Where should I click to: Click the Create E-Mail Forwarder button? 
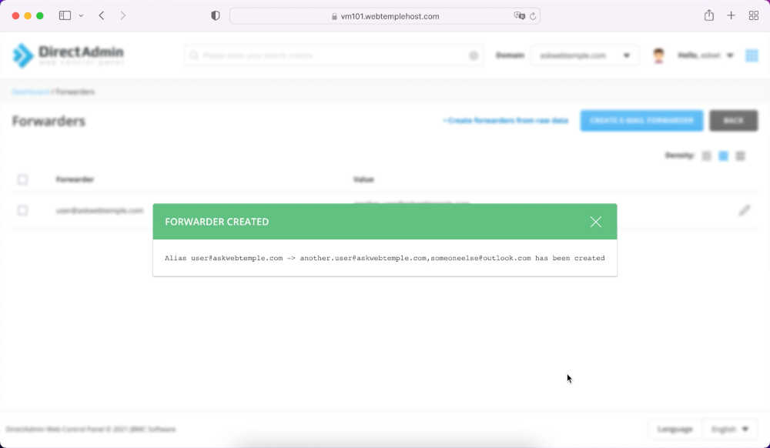[641, 121]
